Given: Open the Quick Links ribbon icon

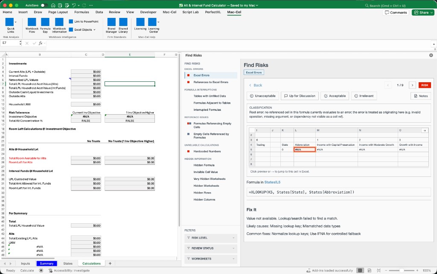Looking at the screenshot, I should pyautogui.click(x=9, y=22).
